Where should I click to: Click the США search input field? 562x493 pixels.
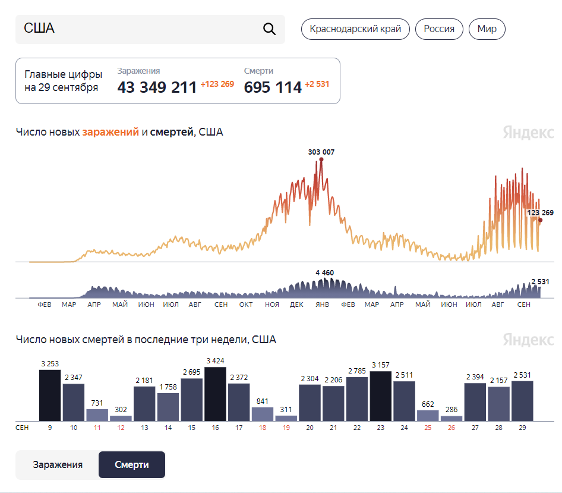150,29
